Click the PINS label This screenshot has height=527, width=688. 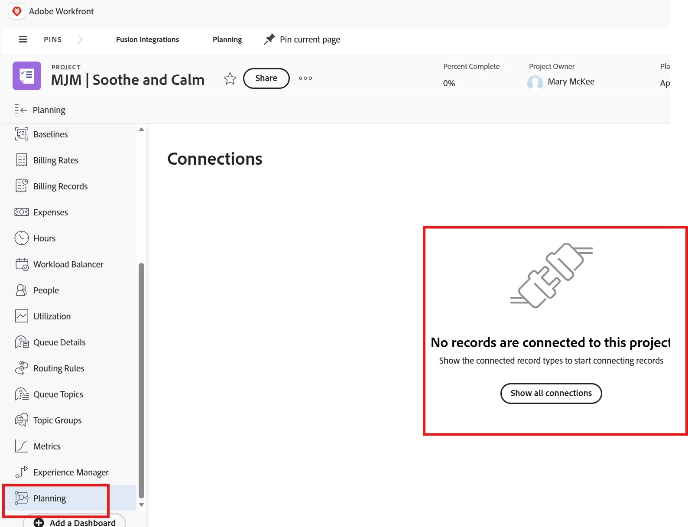coord(53,39)
